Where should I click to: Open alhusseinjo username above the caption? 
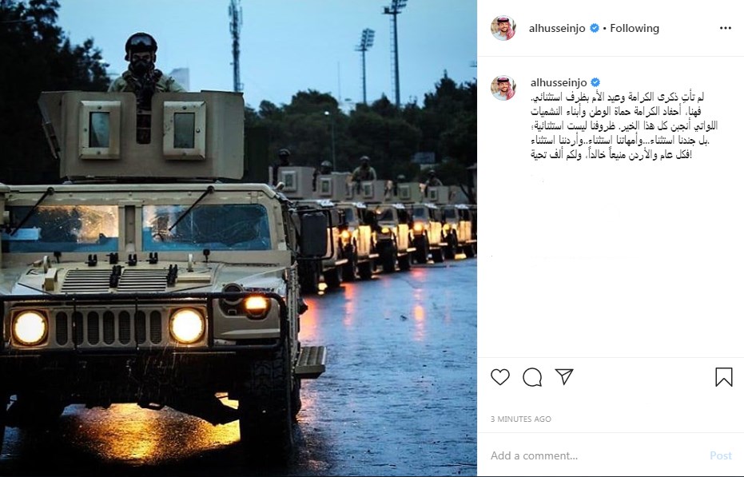coord(559,83)
